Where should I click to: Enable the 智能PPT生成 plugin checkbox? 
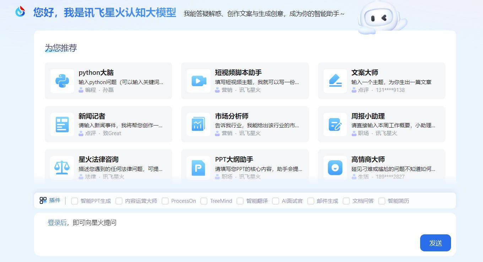pyautogui.click(x=74, y=201)
